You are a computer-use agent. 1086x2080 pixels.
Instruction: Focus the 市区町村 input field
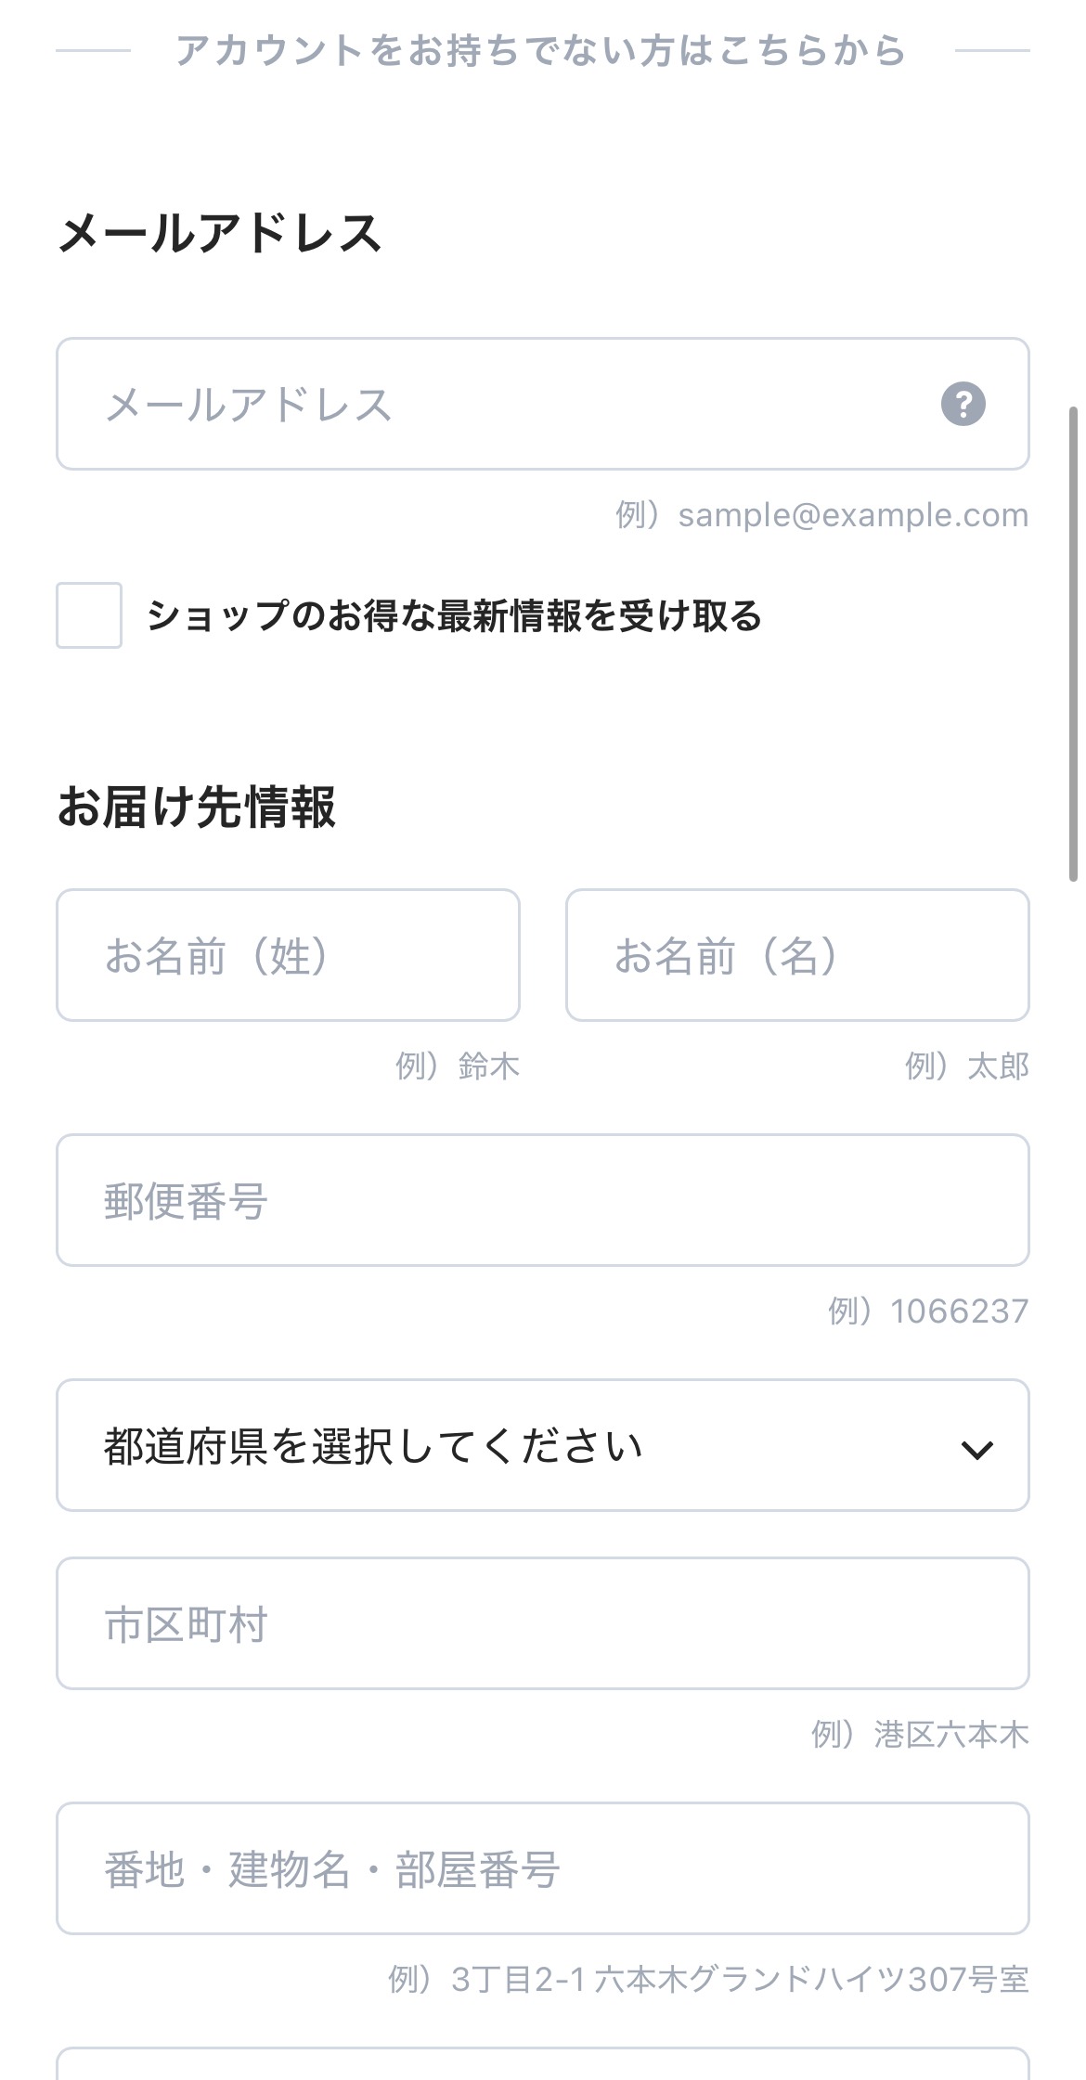pos(543,1623)
